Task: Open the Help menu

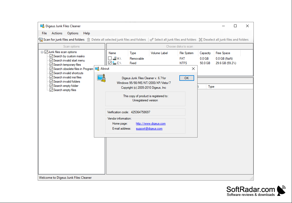Action: (x=87, y=33)
